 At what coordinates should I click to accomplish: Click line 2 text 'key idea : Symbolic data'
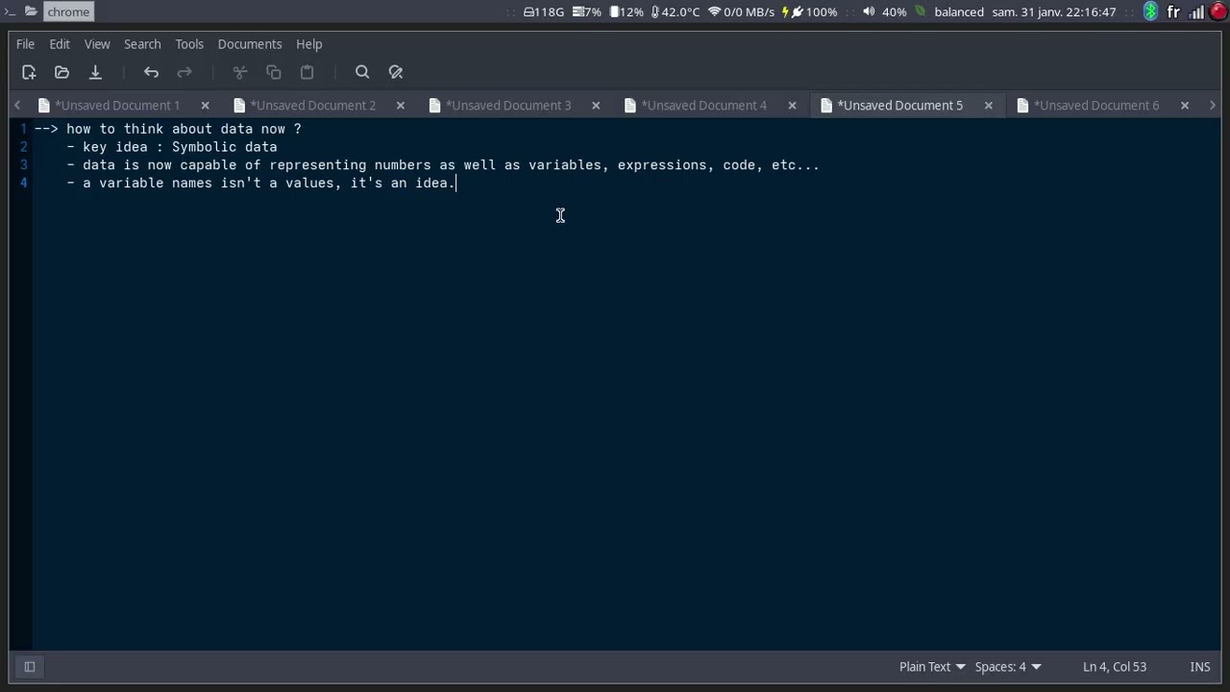click(180, 147)
